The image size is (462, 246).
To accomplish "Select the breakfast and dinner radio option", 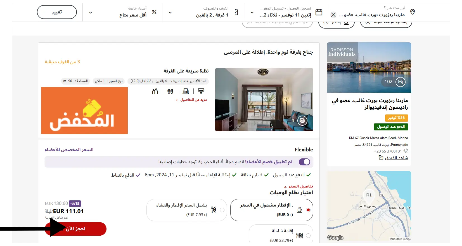I will [x=222, y=210].
